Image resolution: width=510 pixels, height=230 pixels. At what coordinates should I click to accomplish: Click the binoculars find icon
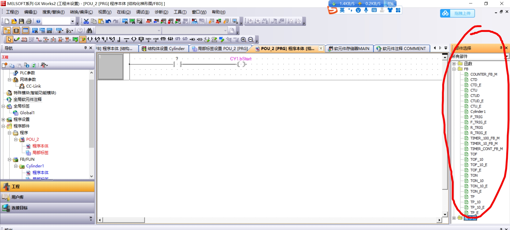click(89, 31)
